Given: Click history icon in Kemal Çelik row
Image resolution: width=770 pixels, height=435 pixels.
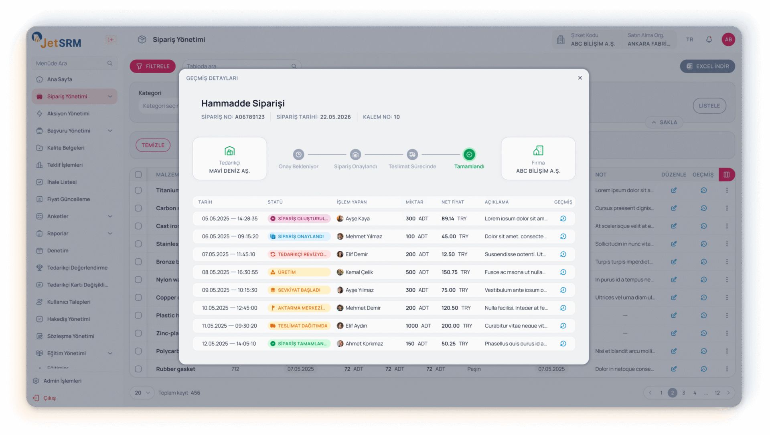Looking at the screenshot, I should (563, 272).
